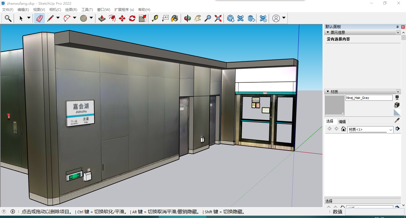406x218 pixels.
Task: Click the Search magnifier icon in toolbar
Action: pyautogui.click(x=8, y=18)
